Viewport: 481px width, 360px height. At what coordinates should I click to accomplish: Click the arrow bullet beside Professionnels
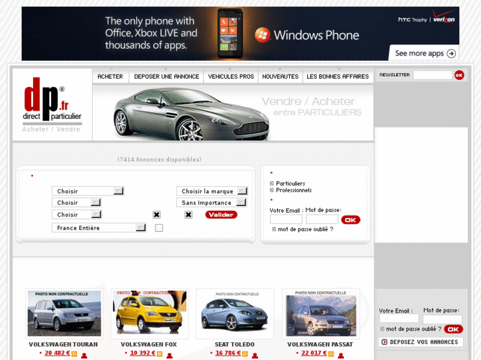272,190
